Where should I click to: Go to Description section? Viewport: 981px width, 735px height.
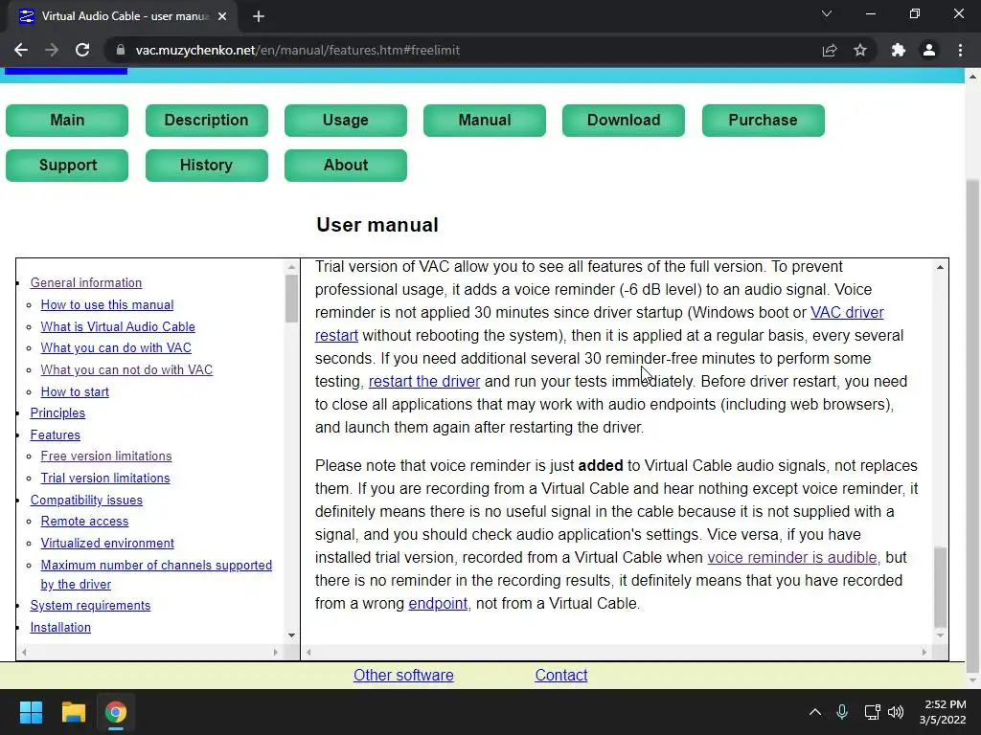207,120
